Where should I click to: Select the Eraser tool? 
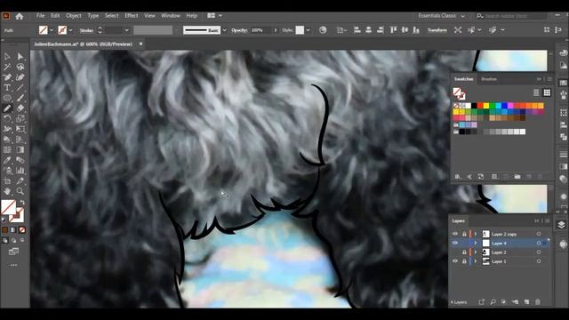(x=20, y=108)
